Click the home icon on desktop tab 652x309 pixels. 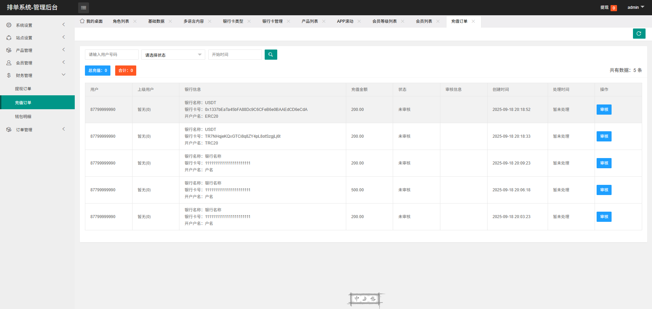click(x=82, y=21)
